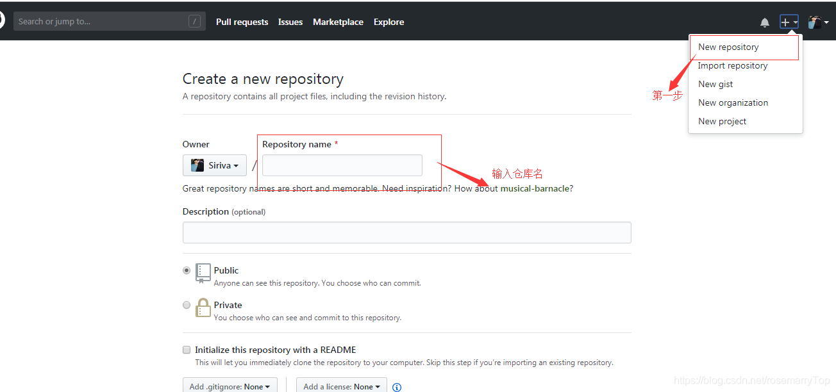The height and width of the screenshot is (392, 836).
Task: Focus the Repository name input field
Action: coord(342,165)
